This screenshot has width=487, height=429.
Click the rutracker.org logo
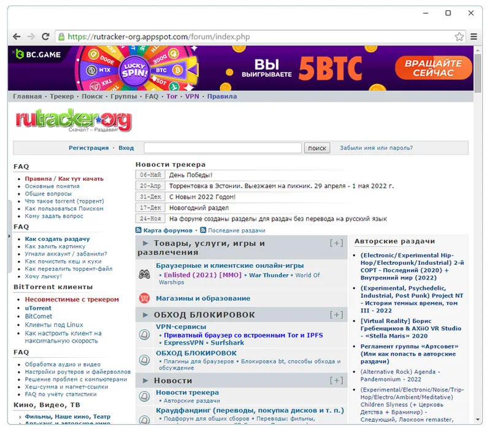[73, 121]
